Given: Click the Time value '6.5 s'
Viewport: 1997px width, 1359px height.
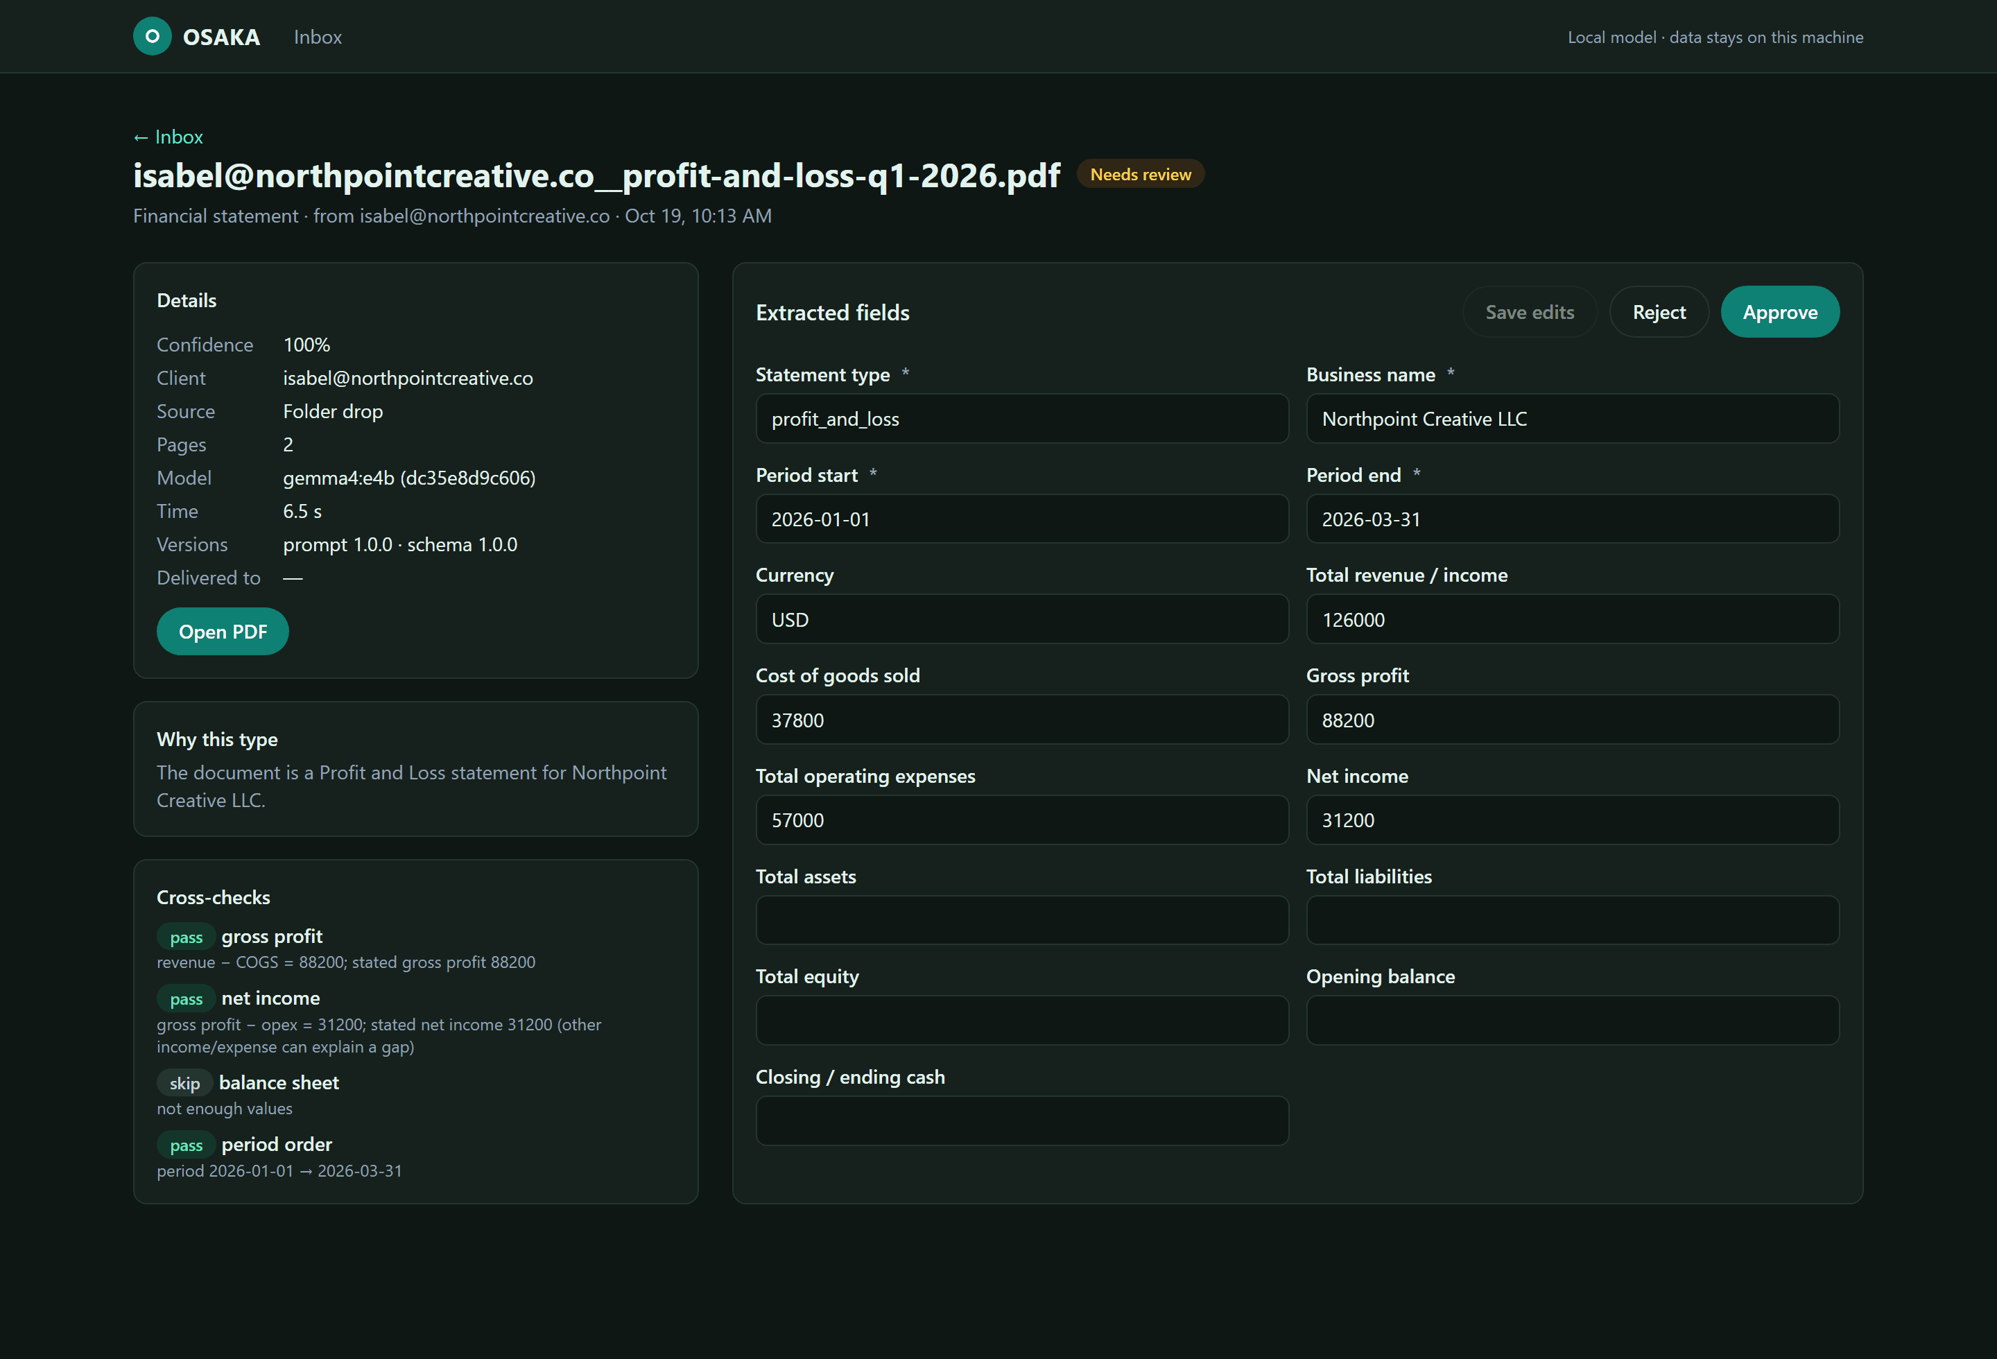Looking at the screenshot, I should [x=302, y=511].
